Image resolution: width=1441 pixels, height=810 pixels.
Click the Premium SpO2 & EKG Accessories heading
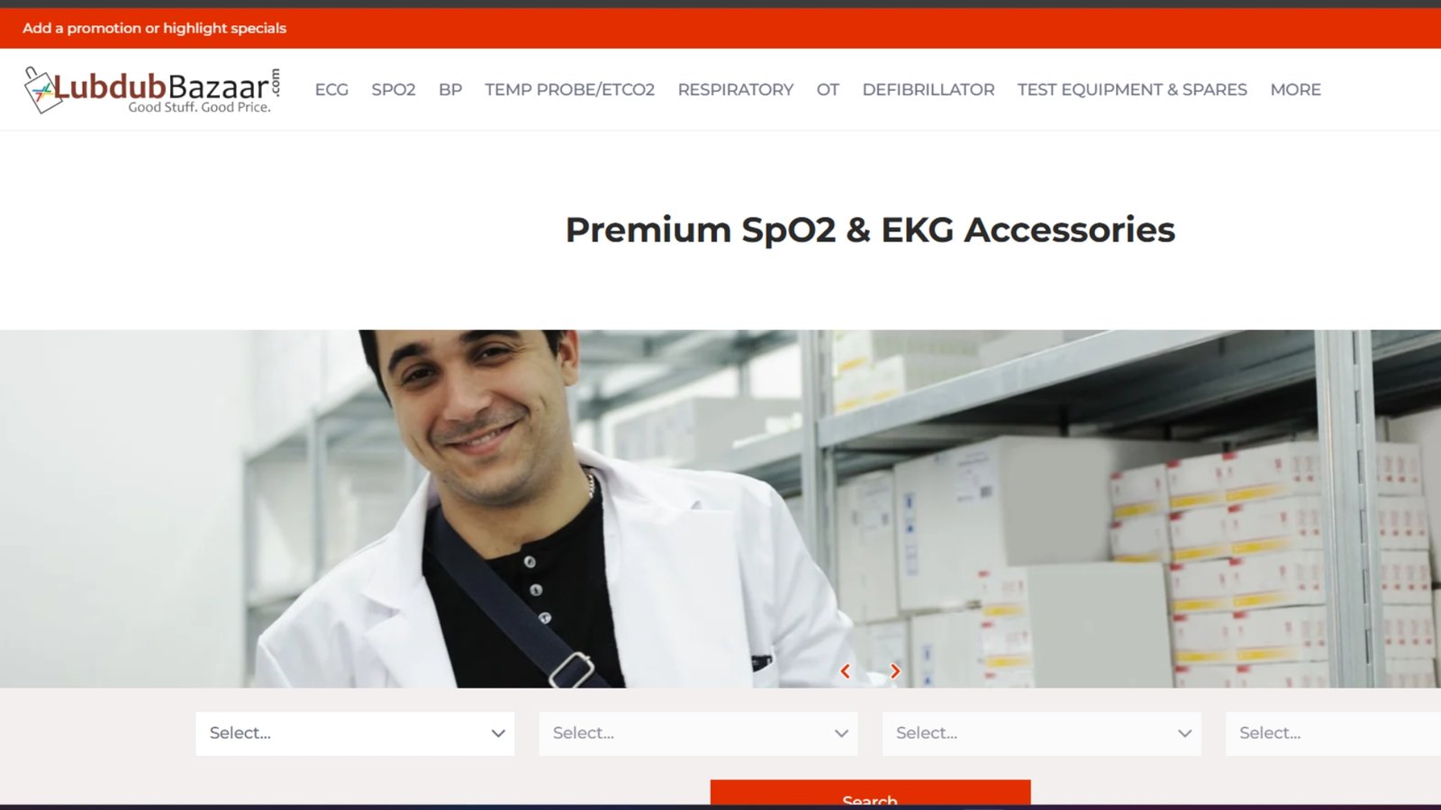870,229
